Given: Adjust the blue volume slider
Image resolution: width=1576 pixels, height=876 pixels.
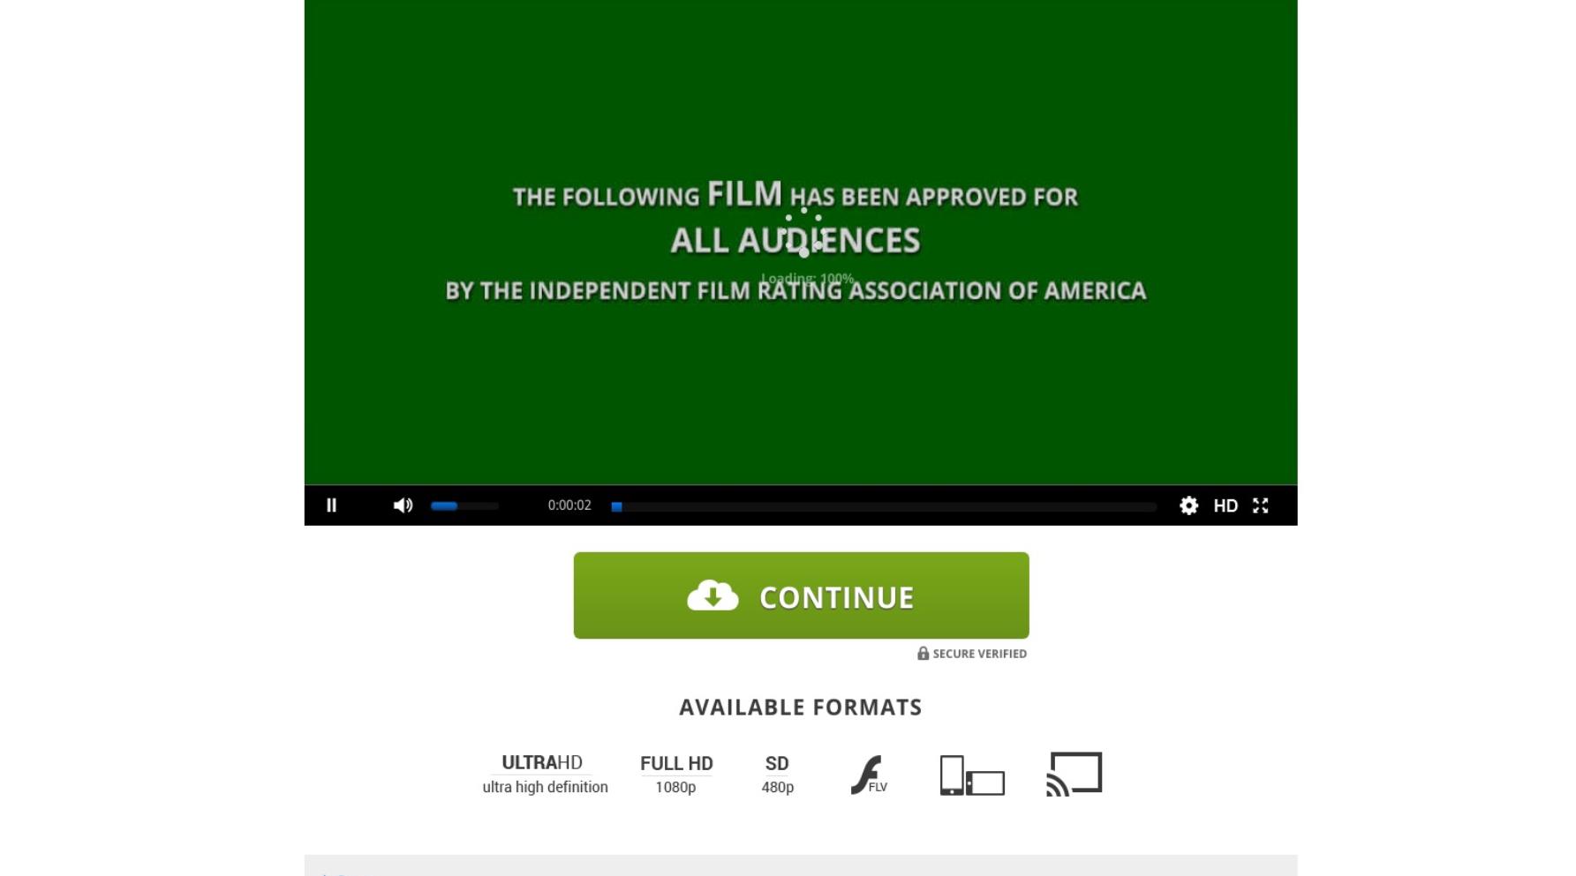Looking at the screenshot, I should point(464,505).
